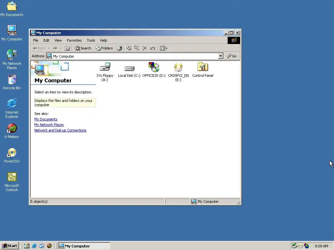This screenshot has height=250, width=334.
Task: Follow the My Documents link in side panel
Action: pos(46,119)
